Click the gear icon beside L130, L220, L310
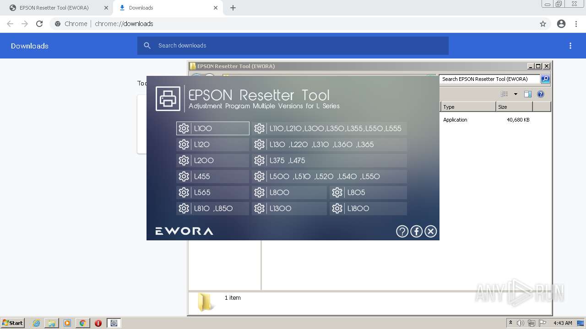This screenshot has width=586, height=329. pyautogui.click(x=260, y=144)
